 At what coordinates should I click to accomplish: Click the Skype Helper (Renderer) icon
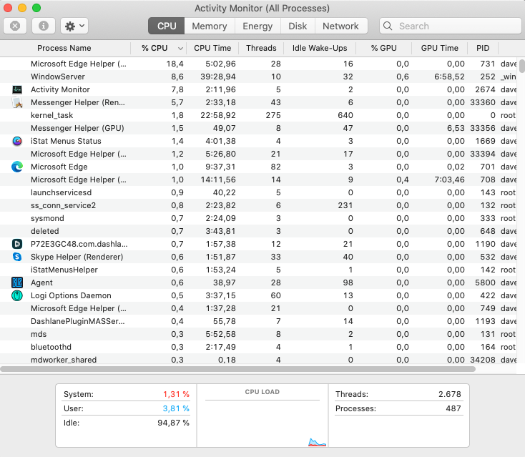[17, 257]
